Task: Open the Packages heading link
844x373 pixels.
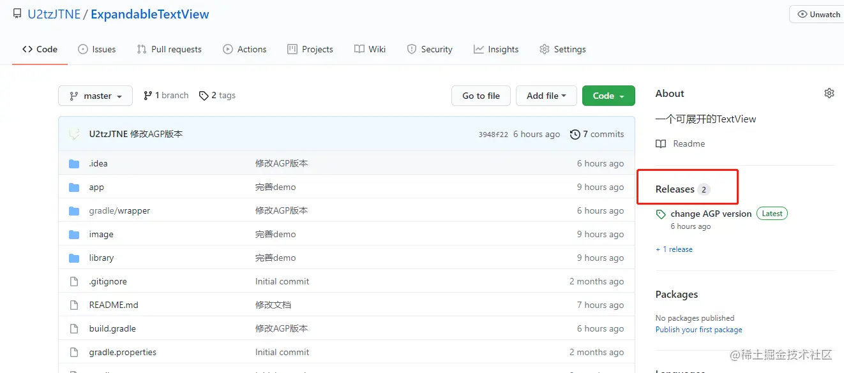Action: 676,294
